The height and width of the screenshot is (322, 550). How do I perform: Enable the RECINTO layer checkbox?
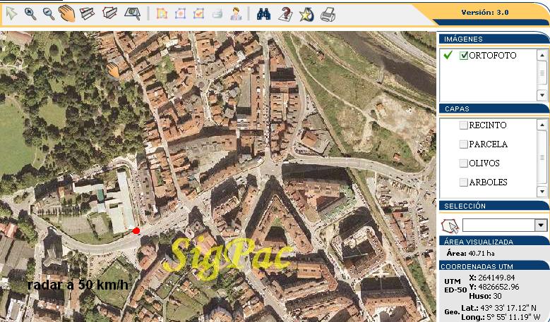[464, 125]
